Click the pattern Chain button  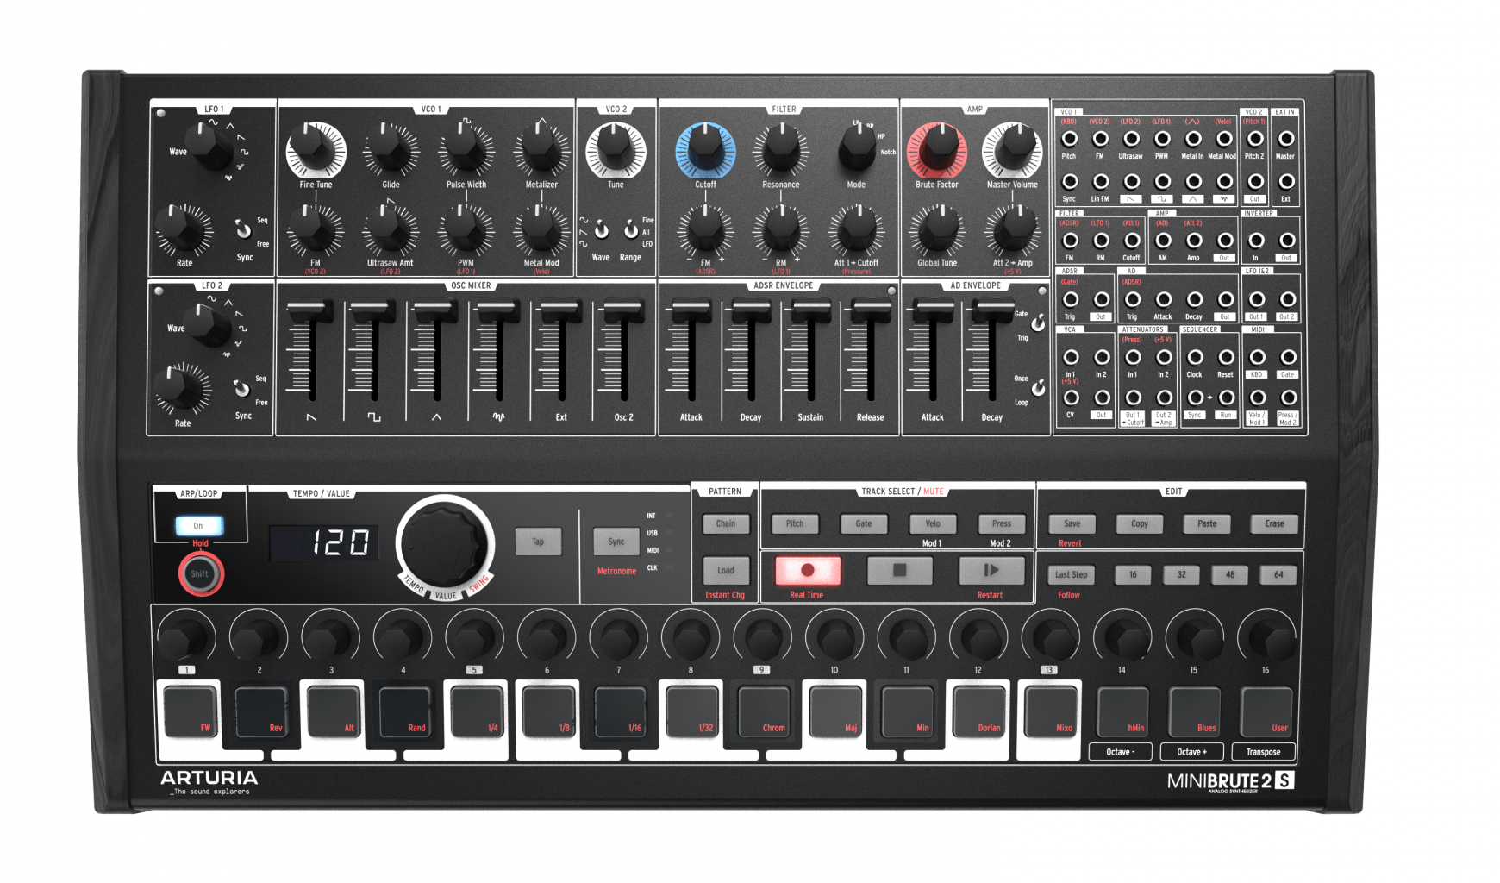click(726, 523)
